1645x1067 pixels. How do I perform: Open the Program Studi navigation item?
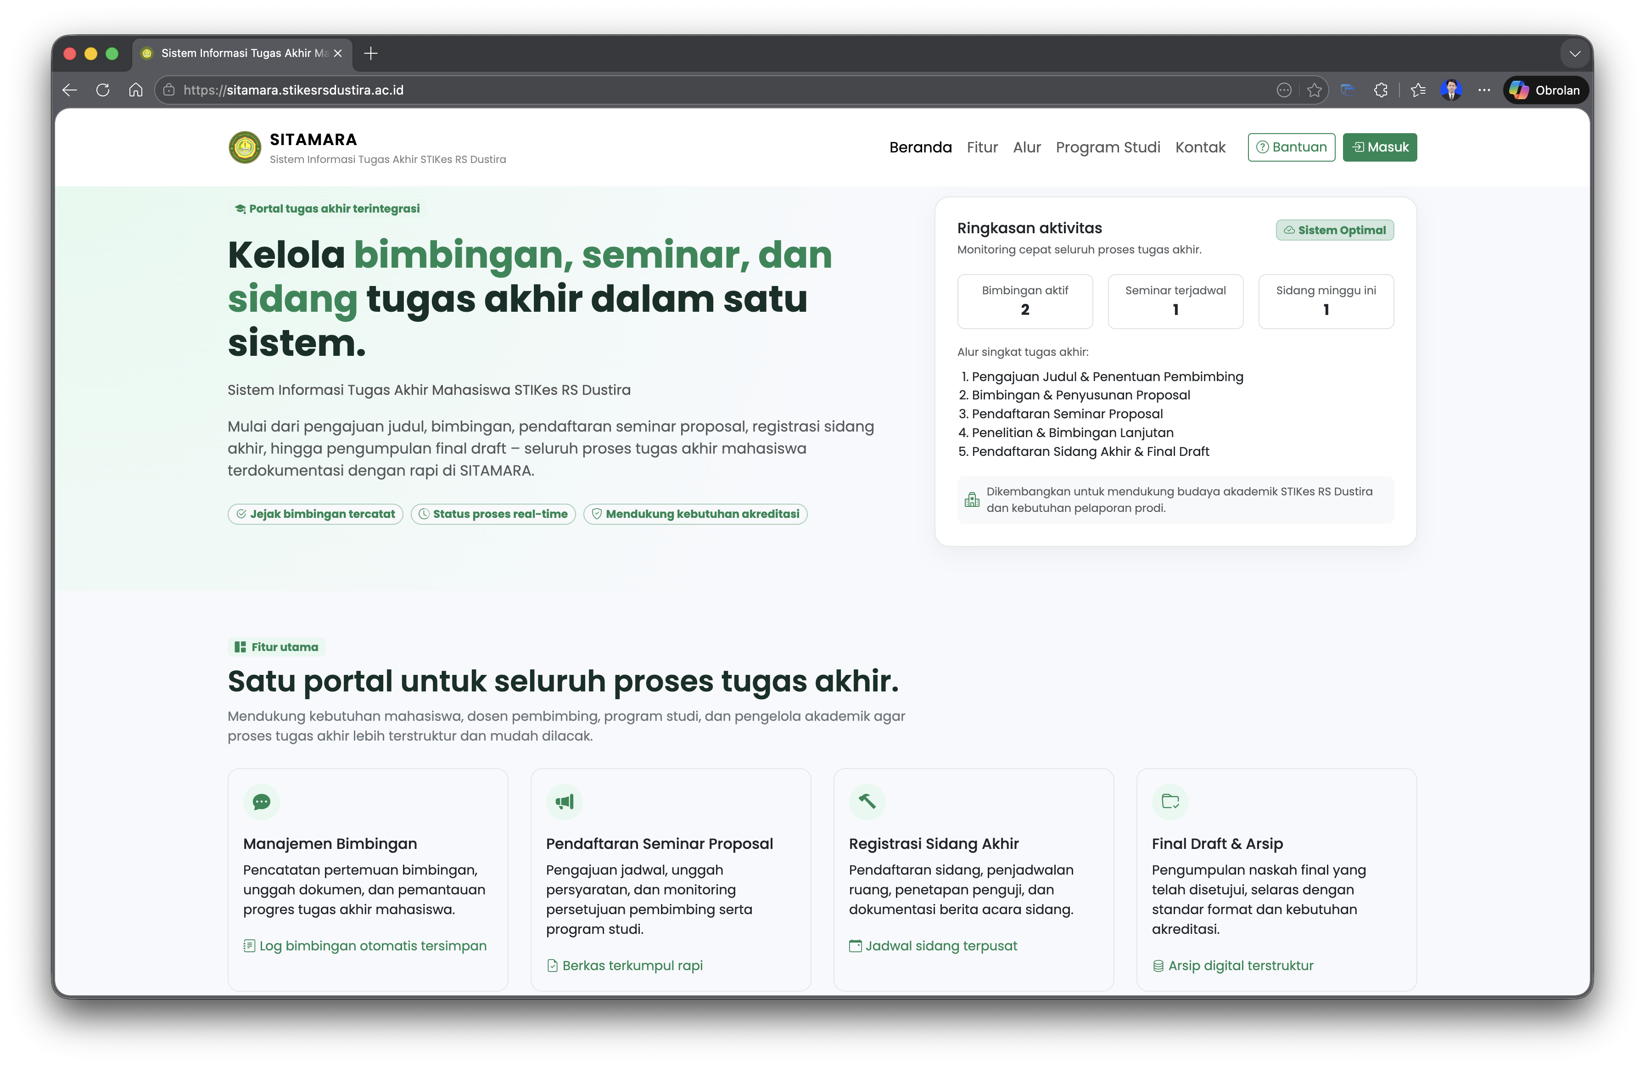point(1108,146)
